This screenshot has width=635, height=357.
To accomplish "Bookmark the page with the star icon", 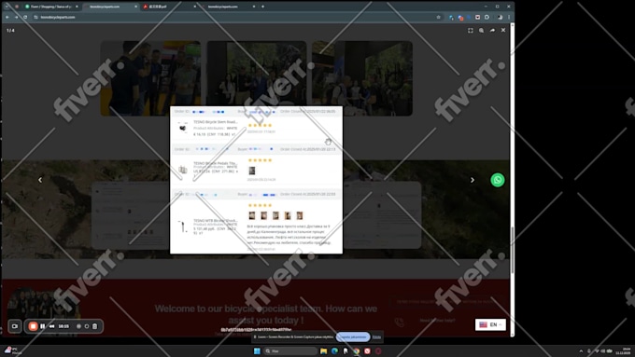I will [x=438, y=17].
